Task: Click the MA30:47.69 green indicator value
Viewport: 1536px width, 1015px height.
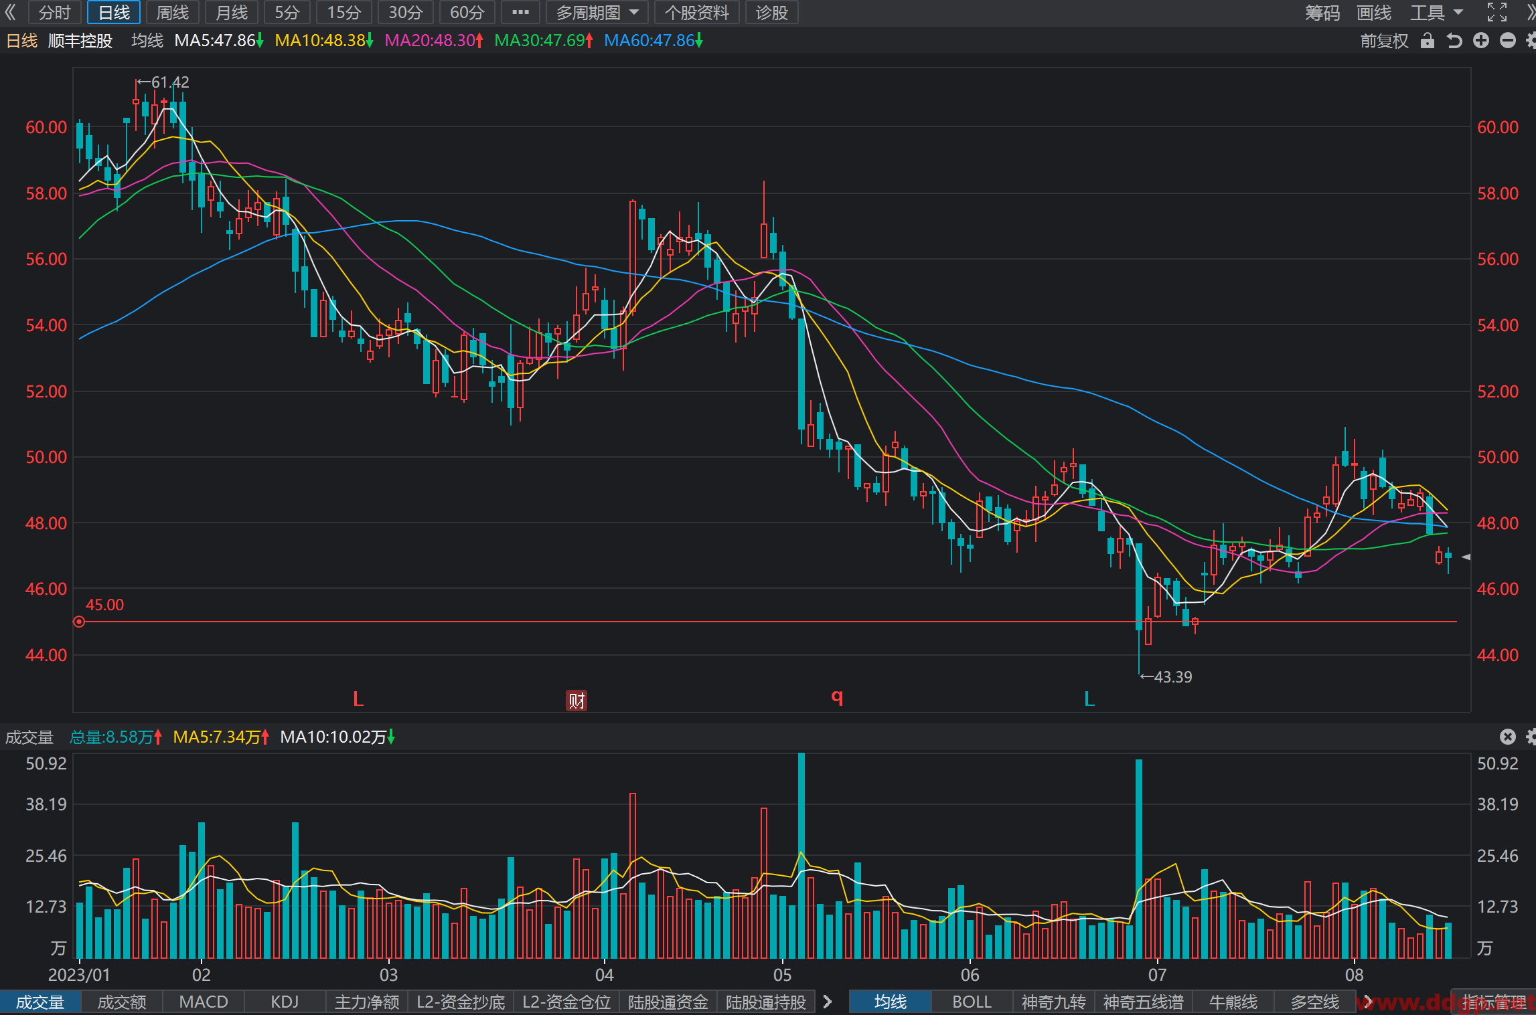Action: (x=543, y=41)
